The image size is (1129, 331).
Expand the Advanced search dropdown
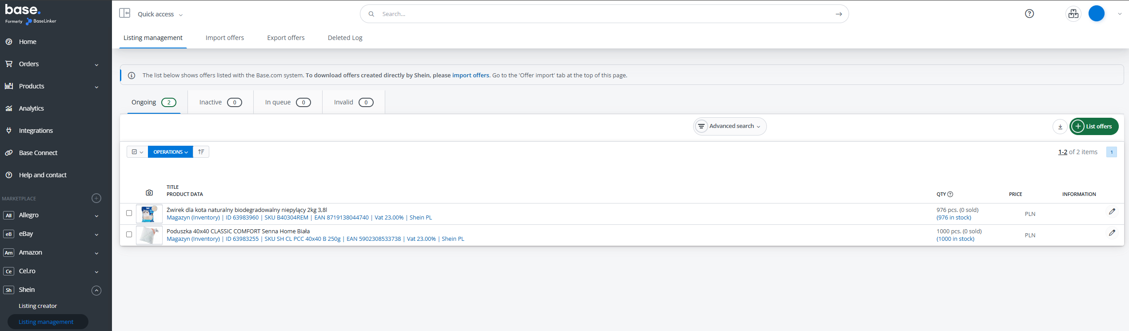[730, 127]
